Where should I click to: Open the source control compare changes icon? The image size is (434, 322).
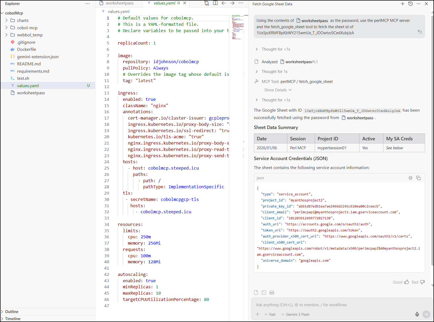tap(207, 3)
